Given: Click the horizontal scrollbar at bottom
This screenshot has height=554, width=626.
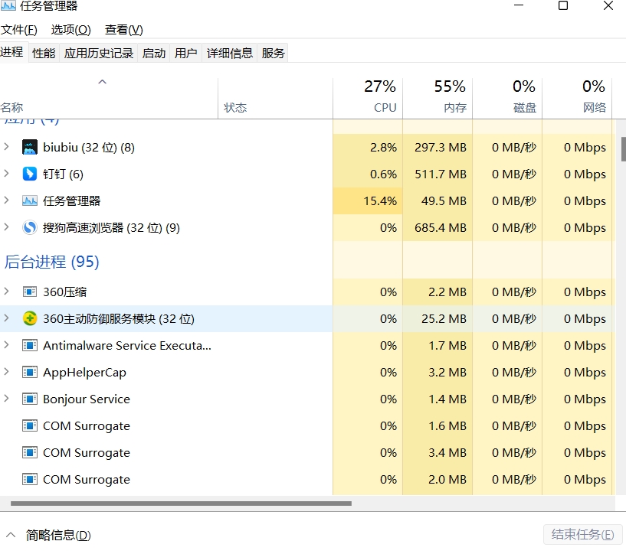Looking at the screenshot, I should [181, 503].
